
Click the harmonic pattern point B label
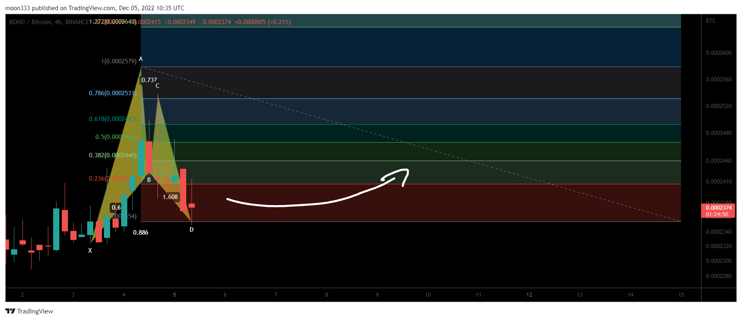click(149, 180)
